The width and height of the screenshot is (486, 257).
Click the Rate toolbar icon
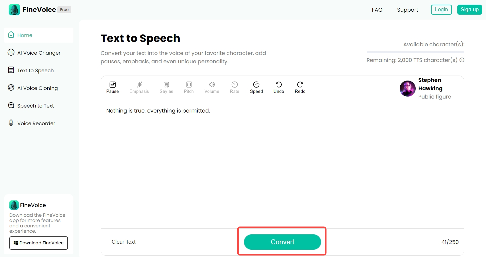(234, 85)
